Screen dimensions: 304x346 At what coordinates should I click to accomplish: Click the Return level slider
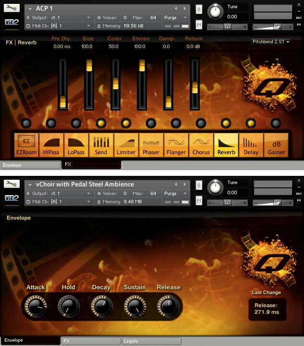[x=195, y=85]
